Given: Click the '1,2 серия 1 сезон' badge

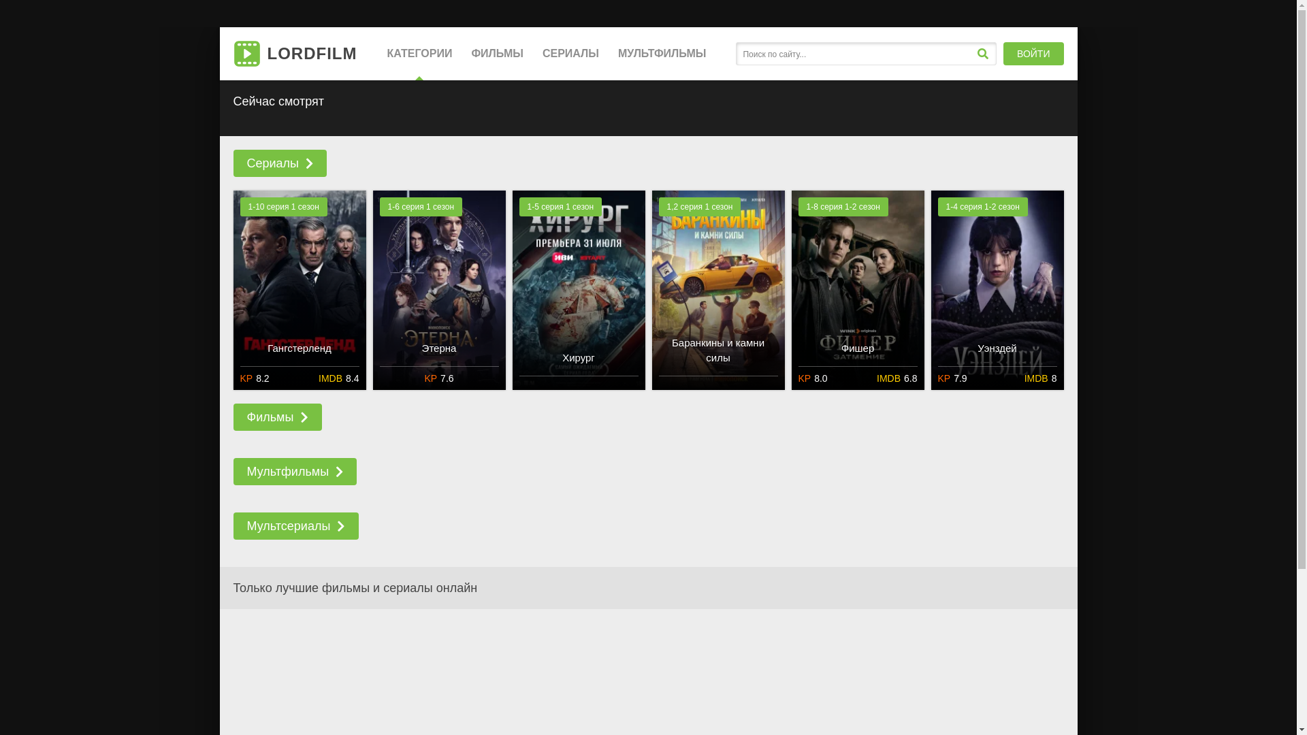Looking at the screenshot, I should point(700,207).
